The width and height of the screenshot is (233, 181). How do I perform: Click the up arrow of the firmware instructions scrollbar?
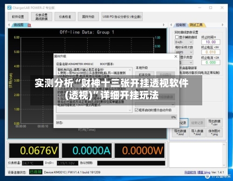point(130,70)
